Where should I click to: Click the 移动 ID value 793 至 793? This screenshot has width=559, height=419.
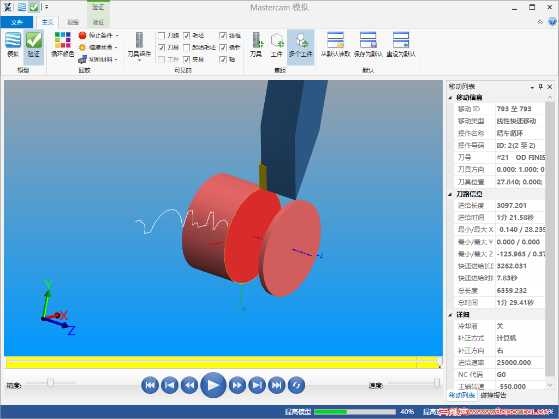tap(514, 109)
